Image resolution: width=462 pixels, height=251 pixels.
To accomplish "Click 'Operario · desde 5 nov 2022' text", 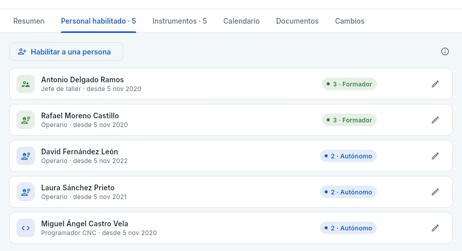I will (85, 161).
